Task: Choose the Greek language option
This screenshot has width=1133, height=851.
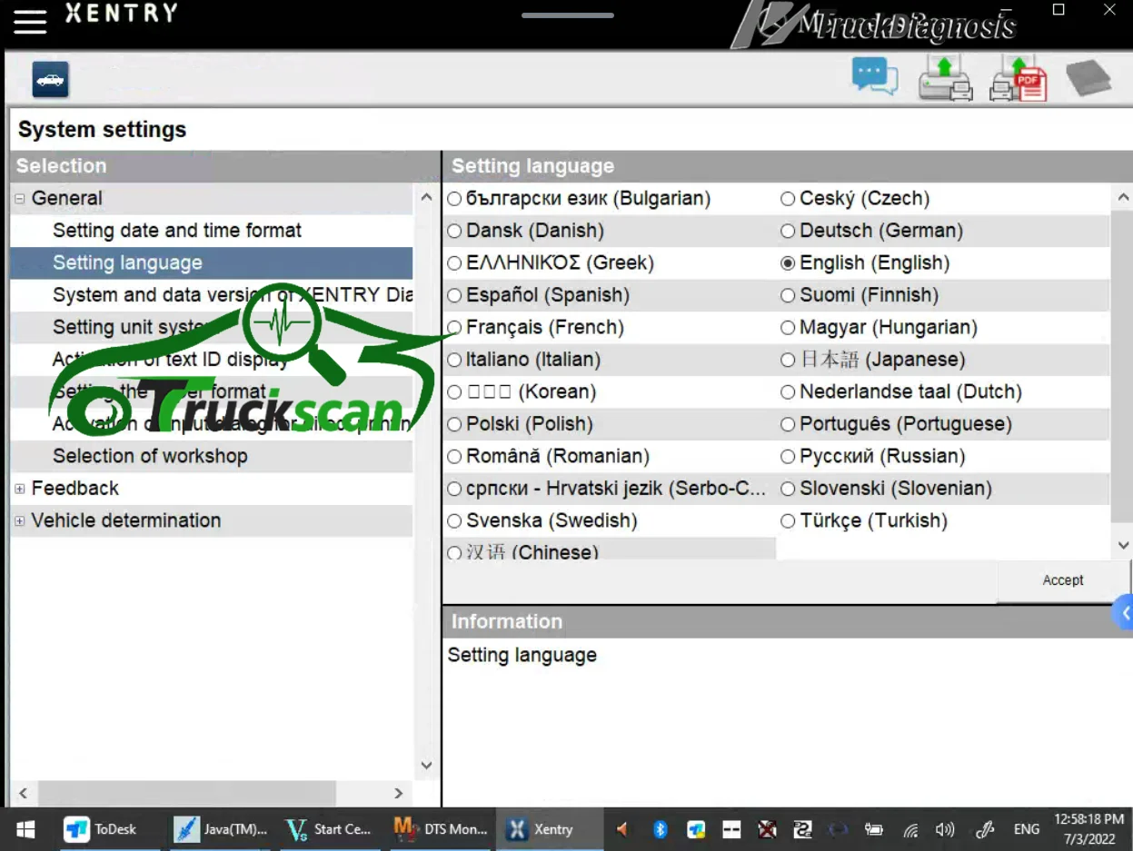Action: point(454,263)
